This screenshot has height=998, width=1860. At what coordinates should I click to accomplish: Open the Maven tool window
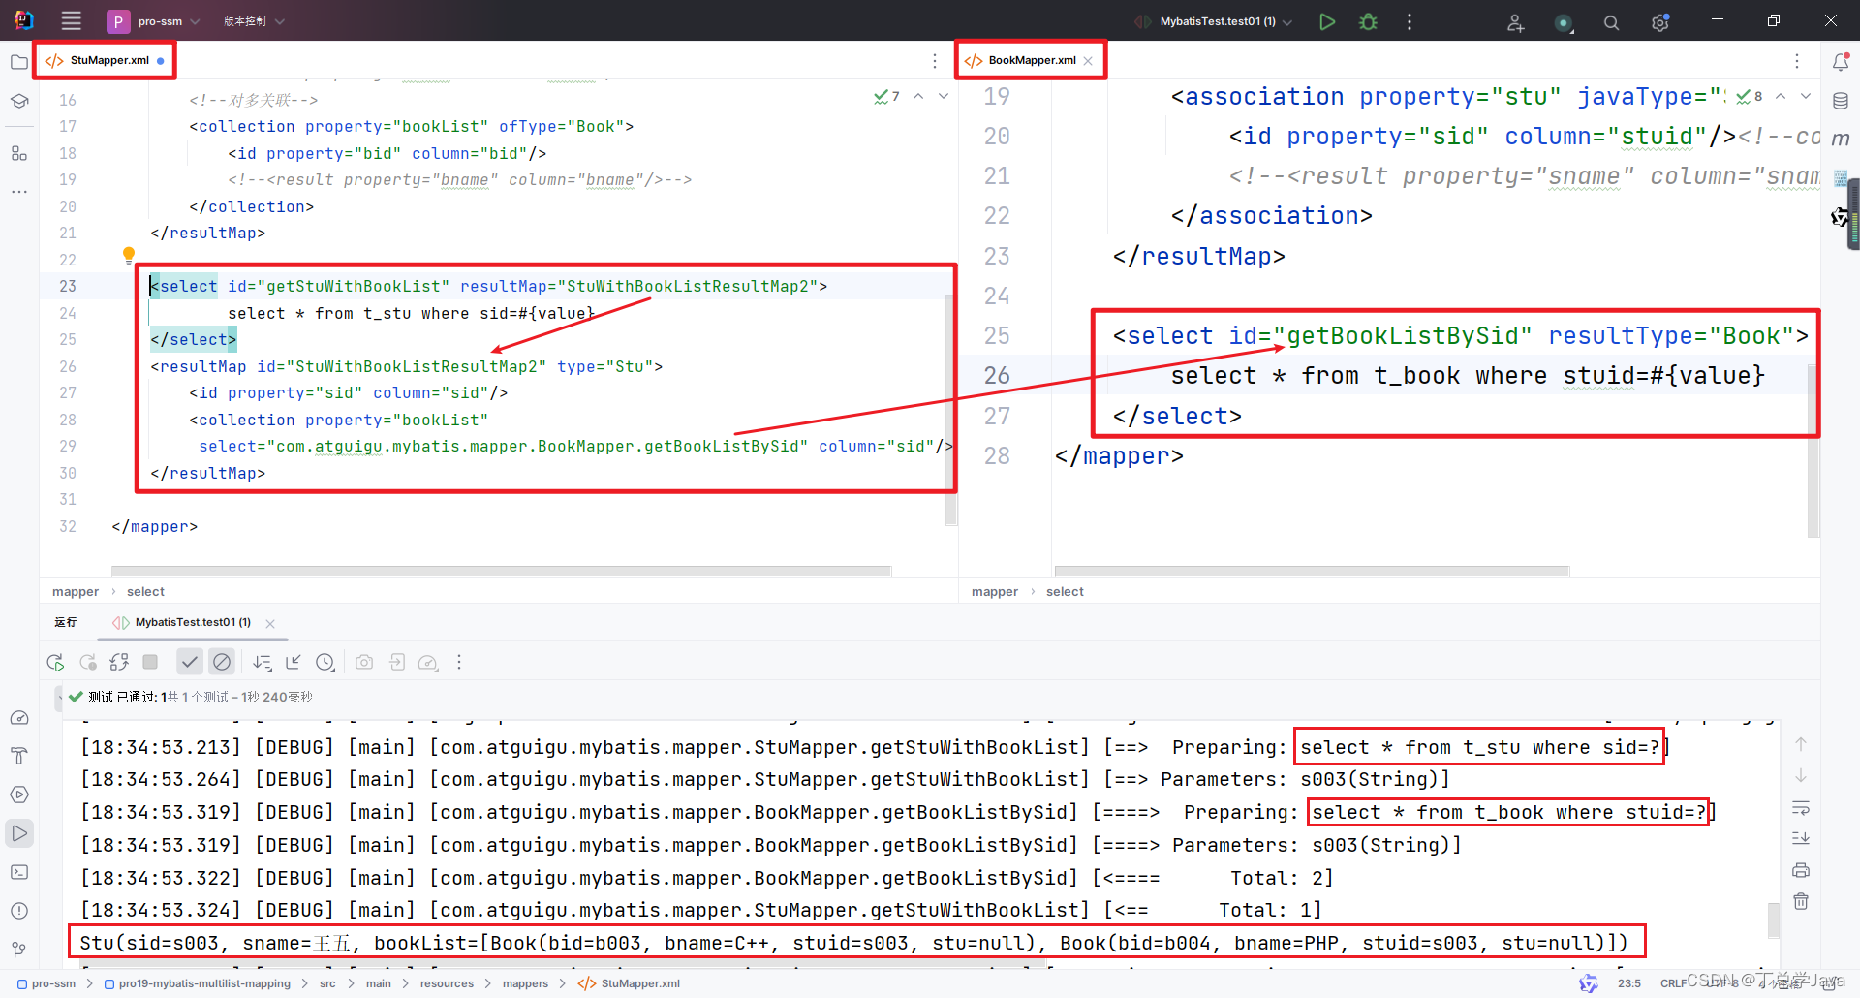tap(1841, 139)
